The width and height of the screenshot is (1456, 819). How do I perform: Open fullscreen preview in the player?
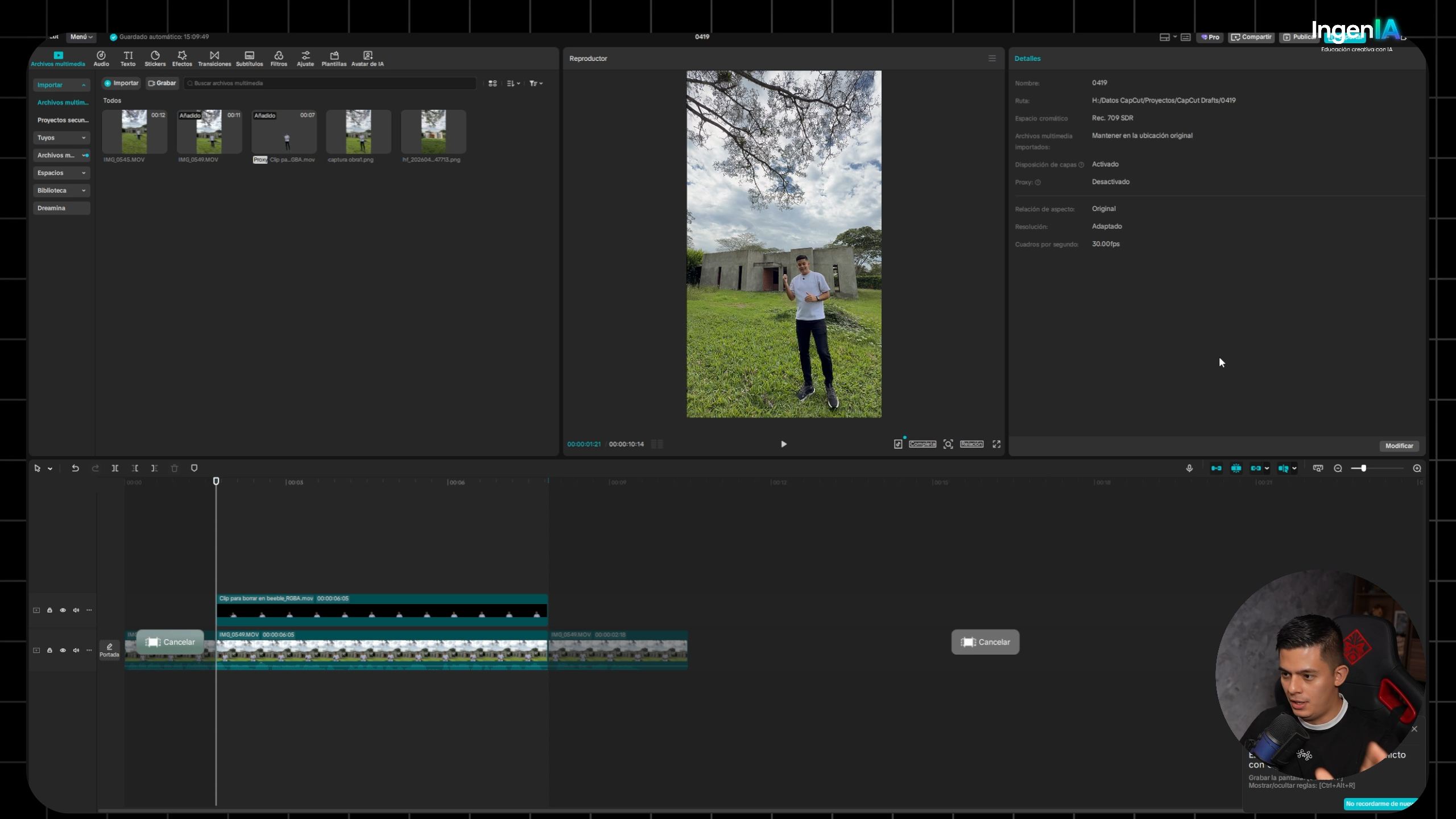pos(996,444)
